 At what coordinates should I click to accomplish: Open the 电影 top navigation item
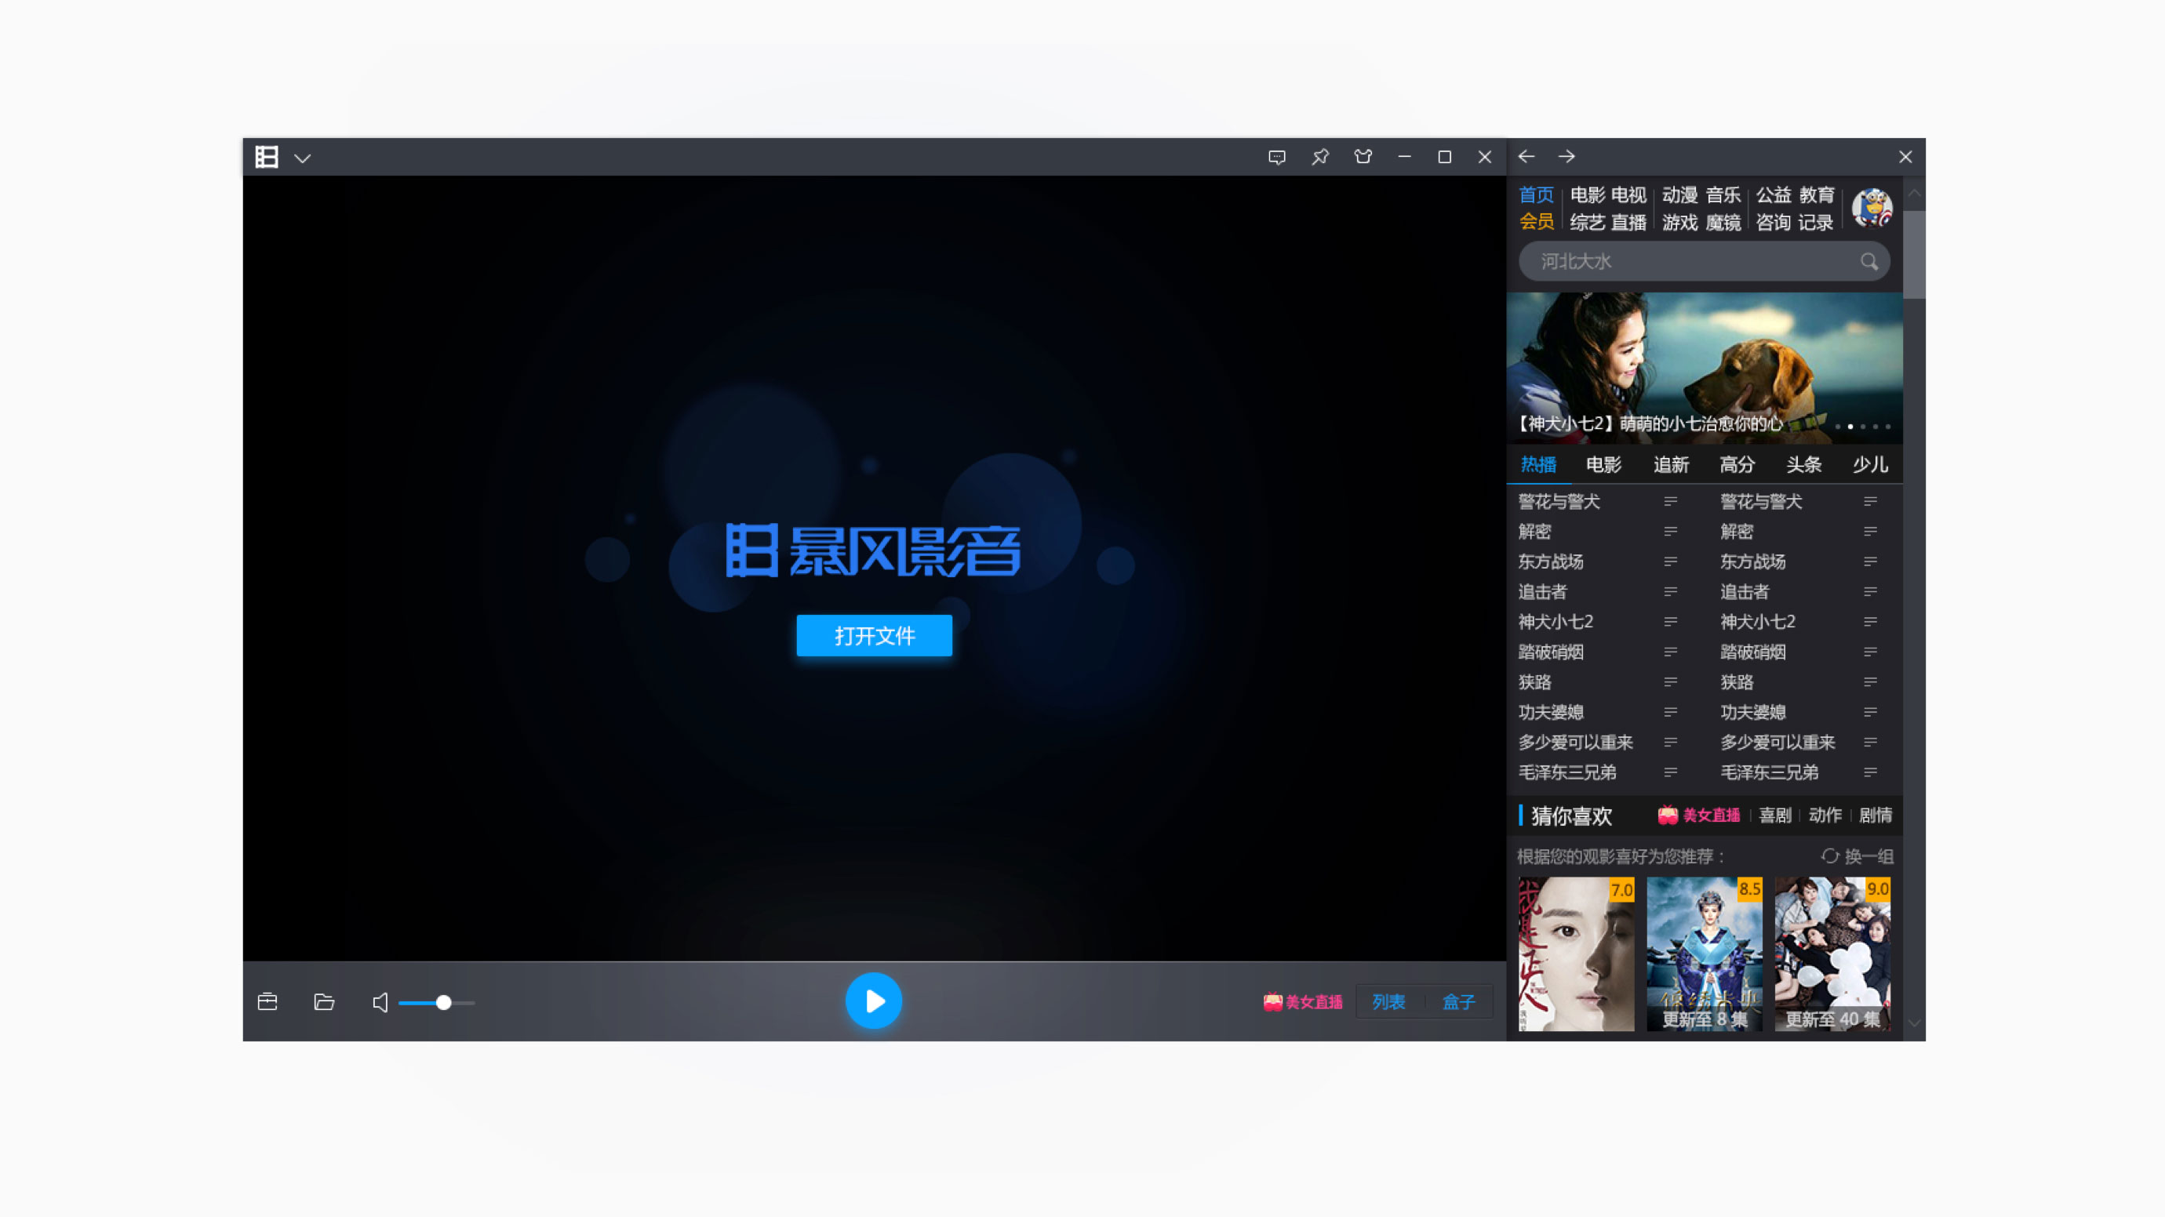(1588, 194)
